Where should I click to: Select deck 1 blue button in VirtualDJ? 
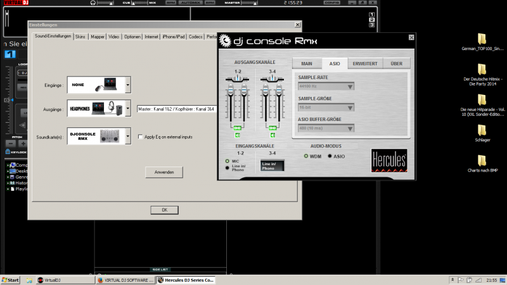tap(10, 54)
